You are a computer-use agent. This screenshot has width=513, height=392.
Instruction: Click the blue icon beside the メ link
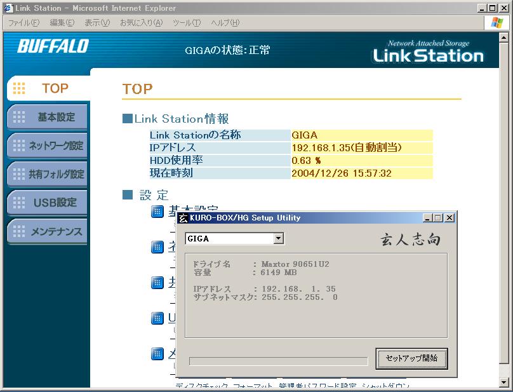point(157,354)
